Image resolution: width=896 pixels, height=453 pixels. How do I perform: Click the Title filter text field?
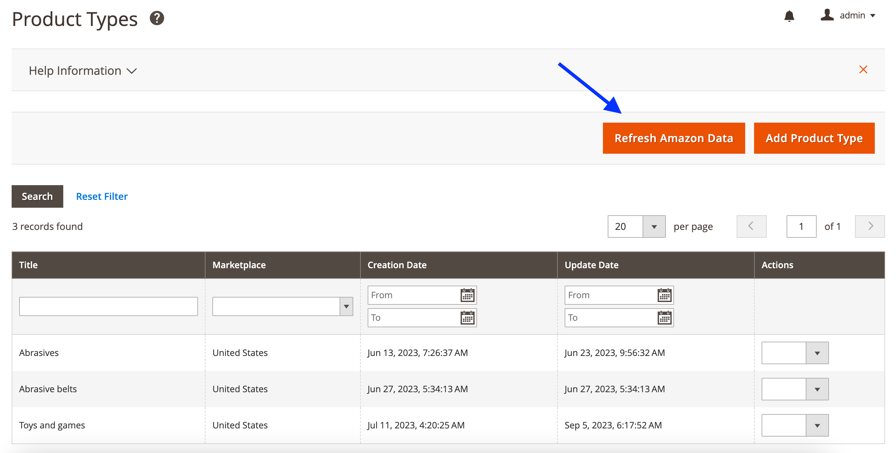(108, 306)
